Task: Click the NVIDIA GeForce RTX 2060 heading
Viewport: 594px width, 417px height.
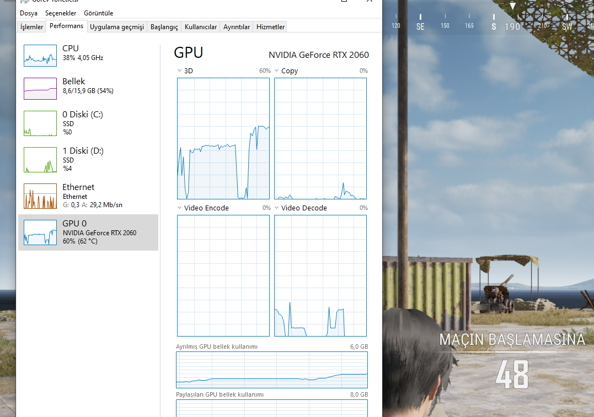Action: 319,55
